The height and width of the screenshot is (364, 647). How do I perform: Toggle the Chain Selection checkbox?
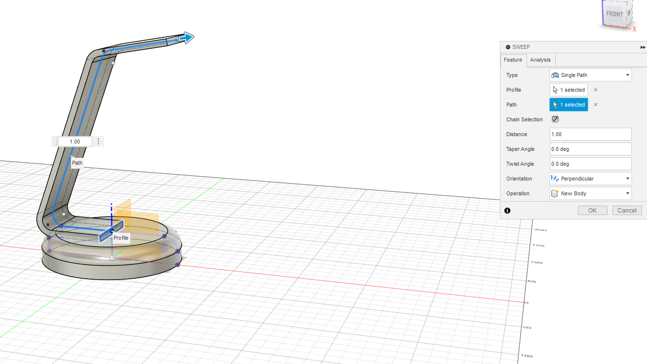click(555, 119)
